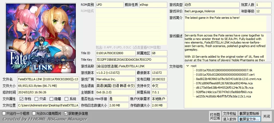
Task: Toggle 允许DLC借用图片 checkbox
Action: coord(34,113)
